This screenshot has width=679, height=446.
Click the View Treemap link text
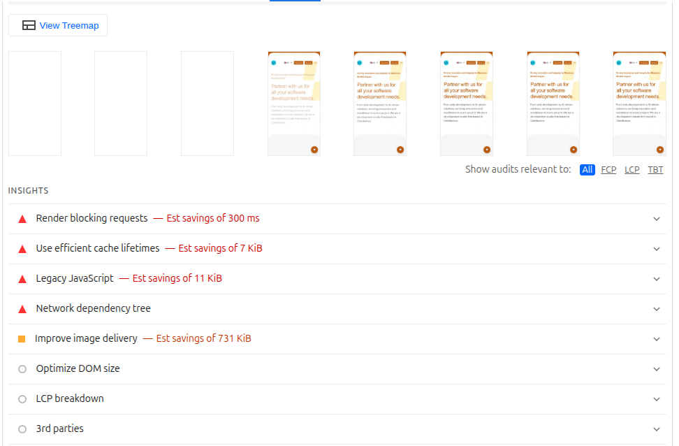(x=69, y=26)
